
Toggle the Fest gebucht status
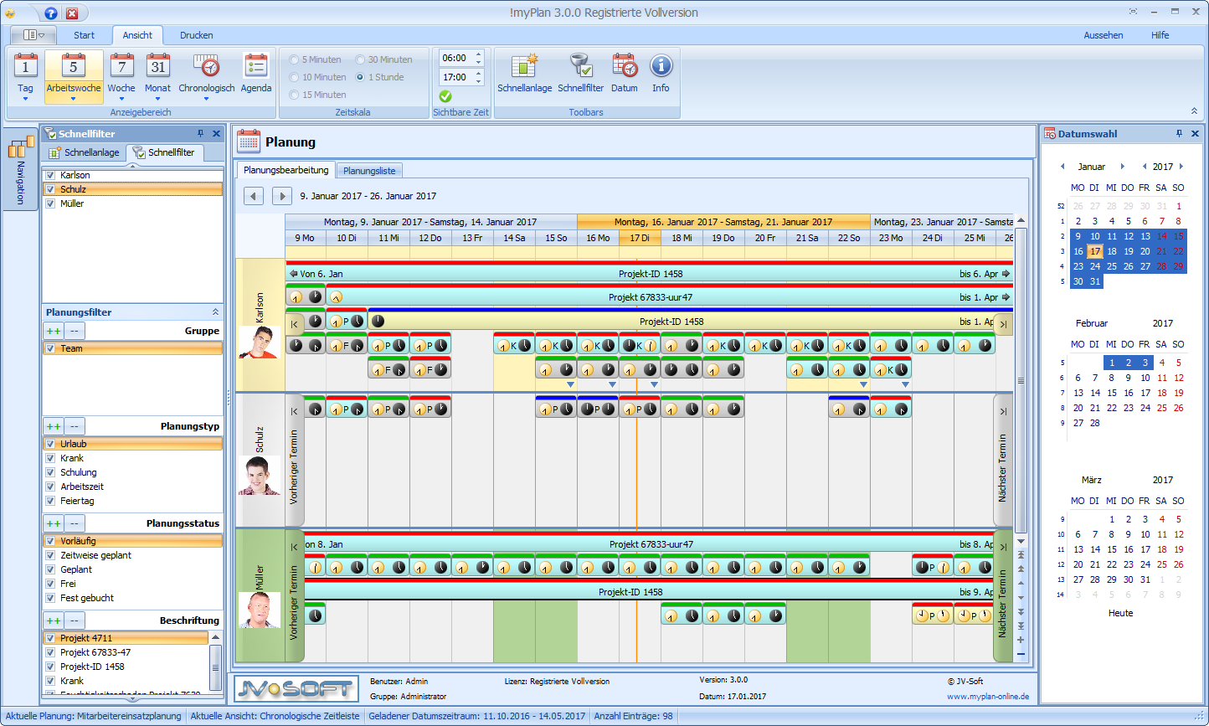click(x=51, y=598)
